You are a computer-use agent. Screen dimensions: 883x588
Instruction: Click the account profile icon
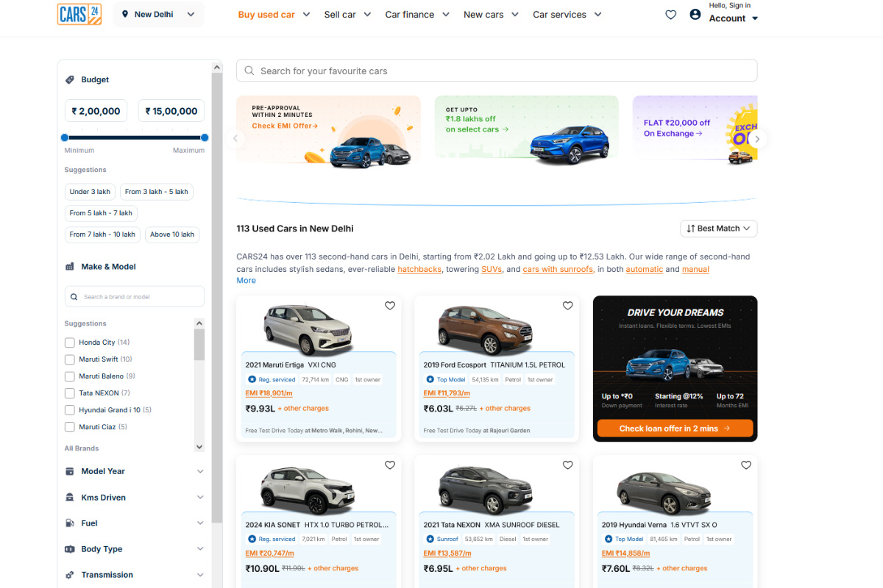695,15
